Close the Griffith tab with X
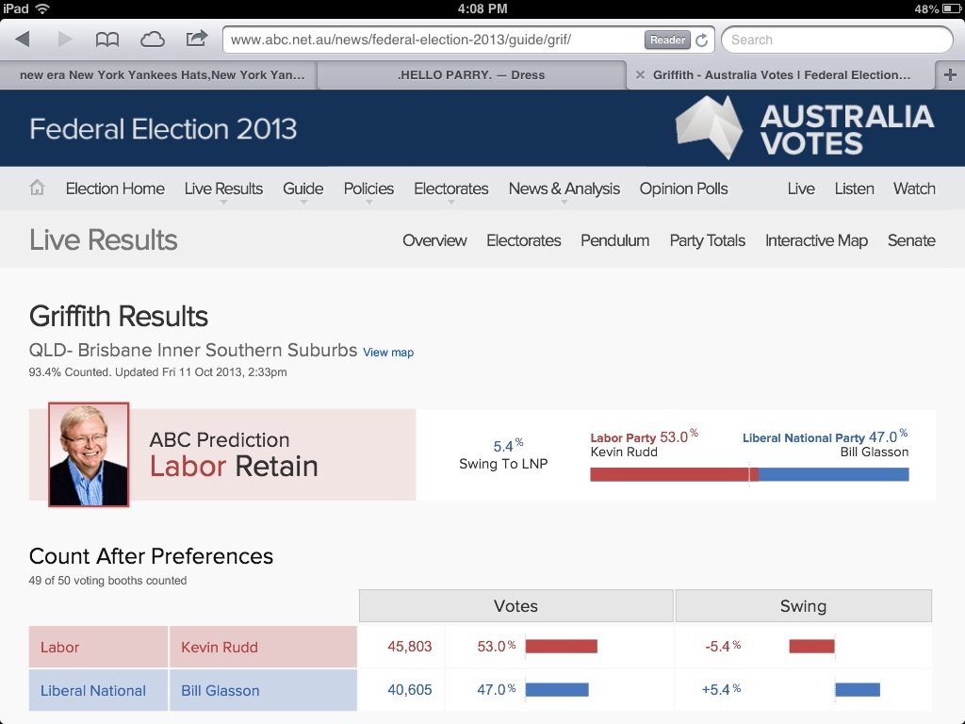The image size is (965, 724). pos(641,75)
